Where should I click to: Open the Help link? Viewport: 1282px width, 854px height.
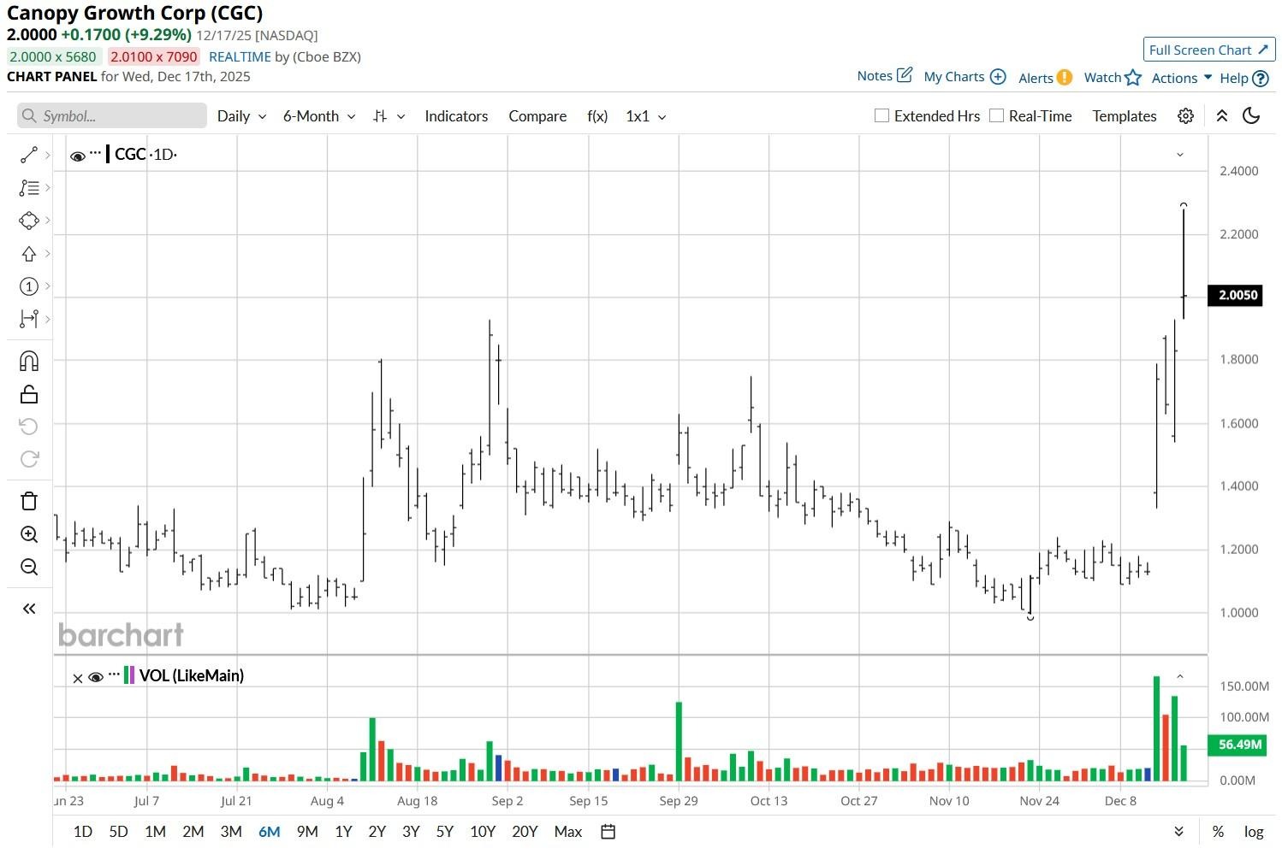tap(1243, 79)
